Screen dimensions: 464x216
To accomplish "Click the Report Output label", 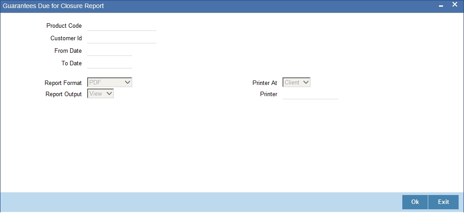I will [x=63, y=94].
